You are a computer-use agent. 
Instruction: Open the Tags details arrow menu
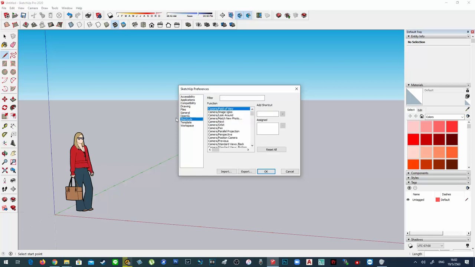(x=468, y=188)
